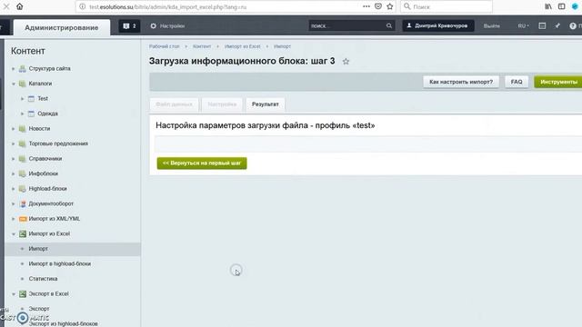Open Статистика in the sidebar
Viewport: 582px width, 327px height.
[x=43, y=279]
